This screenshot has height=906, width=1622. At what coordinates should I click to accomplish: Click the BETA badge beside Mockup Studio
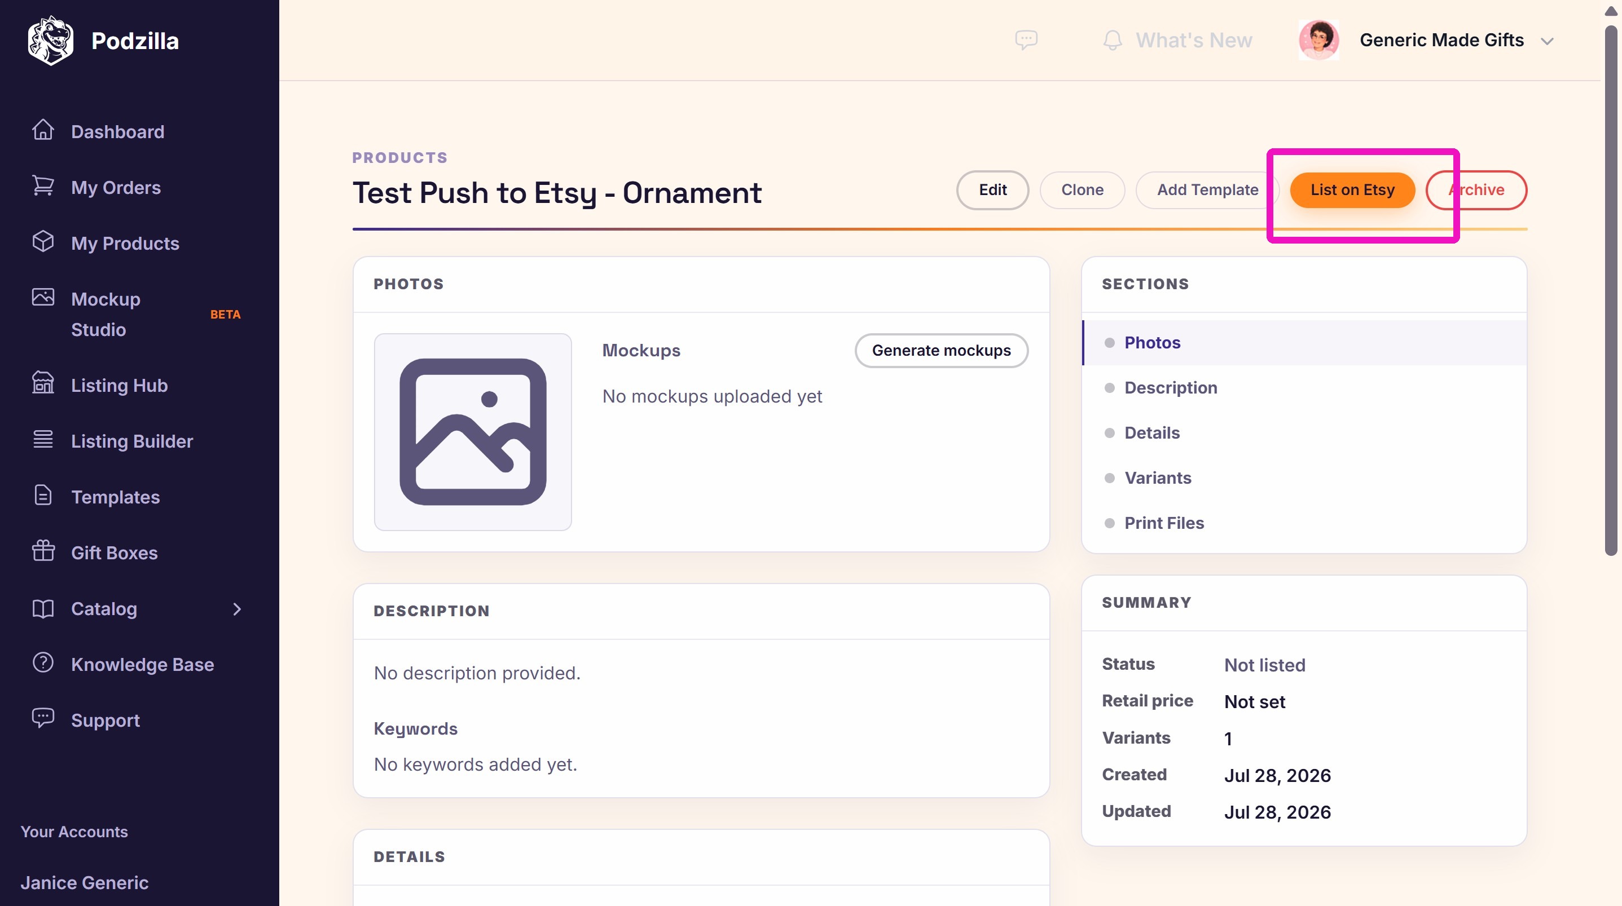click(x=226, y=315)
